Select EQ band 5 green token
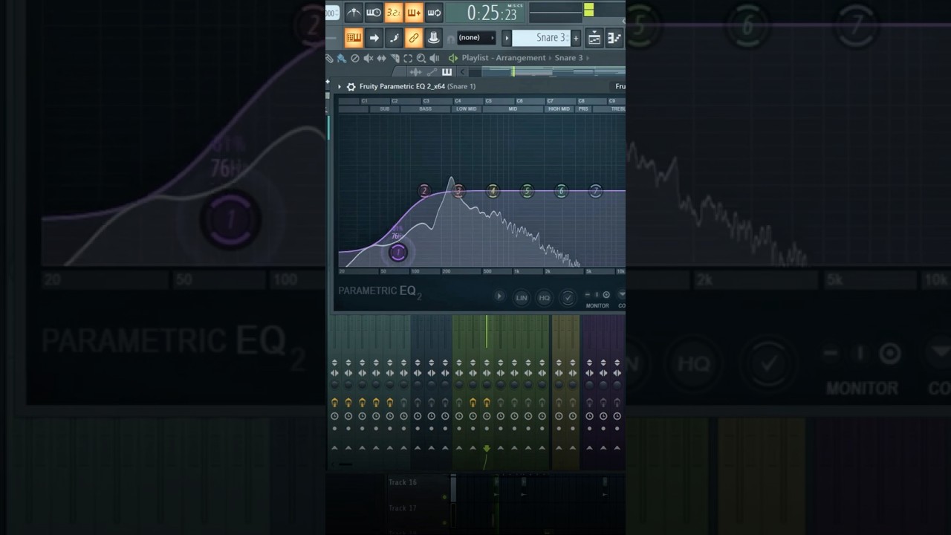Image resolution: width=951 pixels, height=535 pixels. click(527, 192)
